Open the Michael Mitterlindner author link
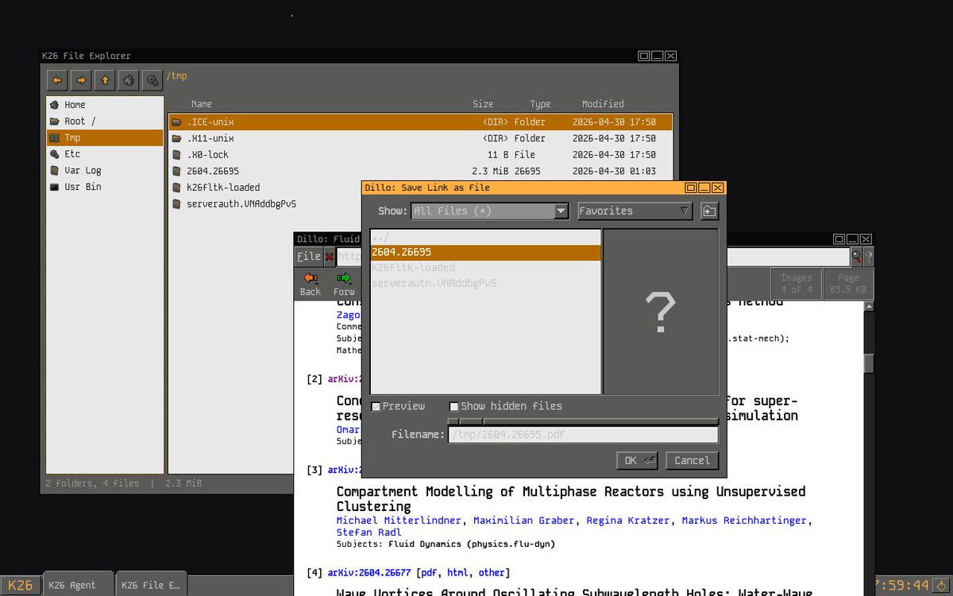This screenshot has height=596, width=953. (x=399, y=521)
